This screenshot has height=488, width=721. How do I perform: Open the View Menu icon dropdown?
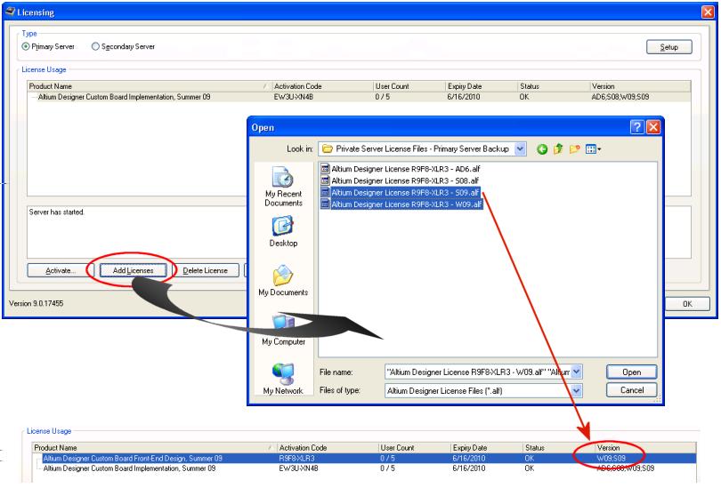pos(593,148)
